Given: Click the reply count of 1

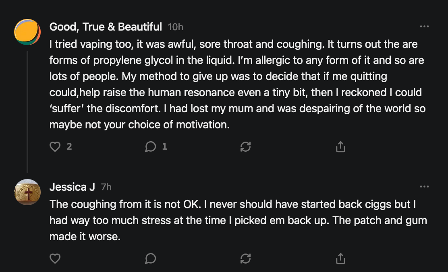Looking at the screenshot, I should (x=164, y=147).
